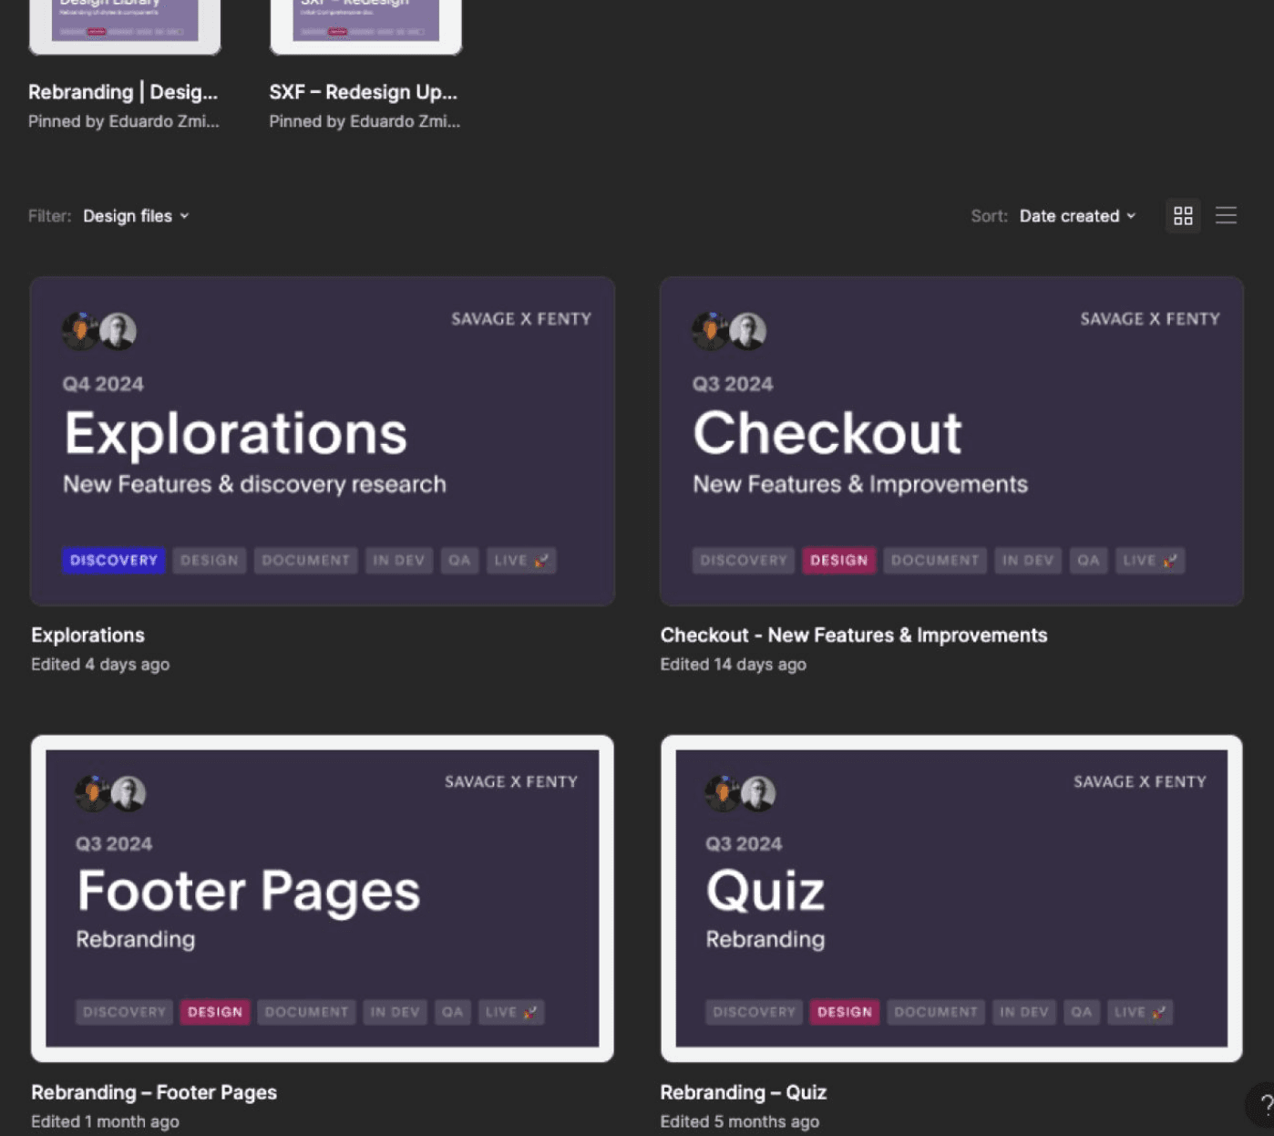Image resolution: width=1274 pixels, height=1136 pixels.
Task: Open the Sort Date created dropdown
Action: tap(1078, 216)
